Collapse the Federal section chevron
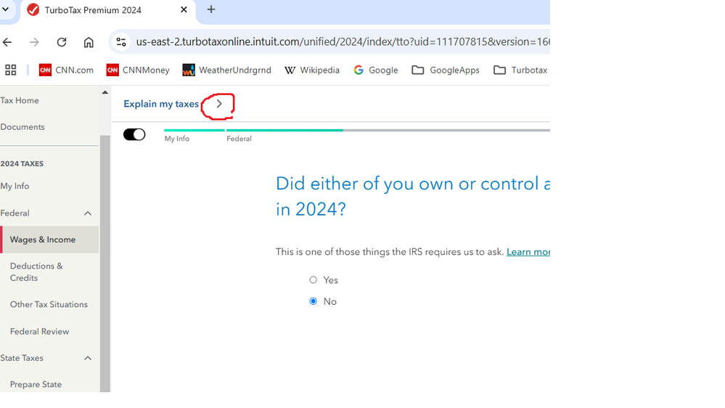Screen dimensions: 725x408 pyautogui.click(x=88, y=213)
